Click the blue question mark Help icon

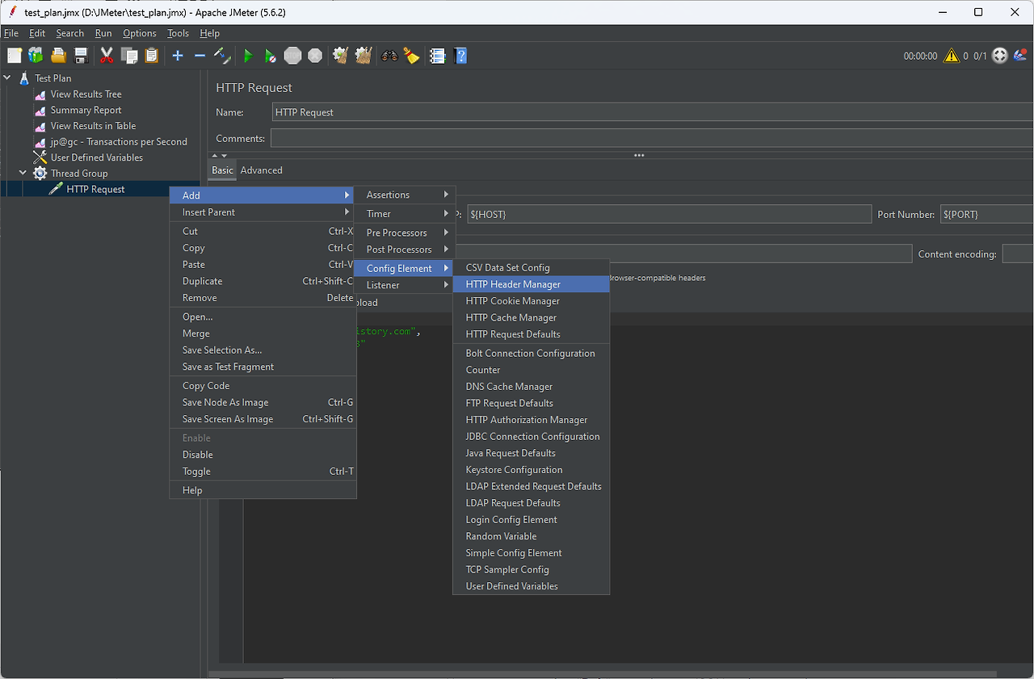tap(460, 56)
